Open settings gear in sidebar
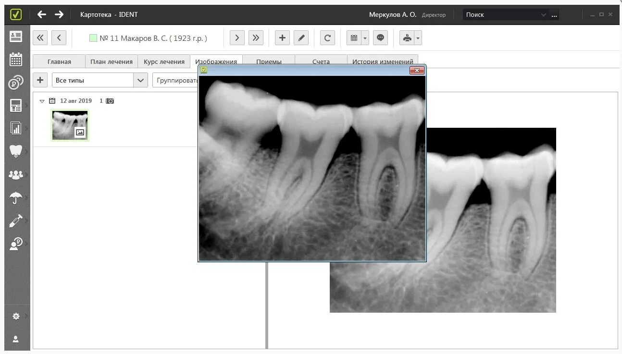 pyautogui.click(x=16, y=316)
